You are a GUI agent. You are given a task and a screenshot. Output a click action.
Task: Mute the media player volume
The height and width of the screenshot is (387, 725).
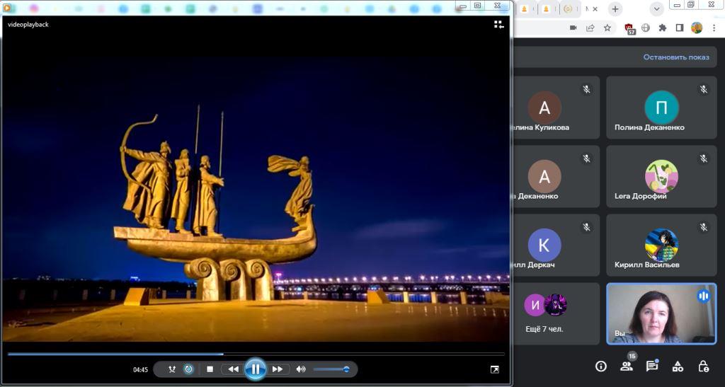[x=301, y=369]
